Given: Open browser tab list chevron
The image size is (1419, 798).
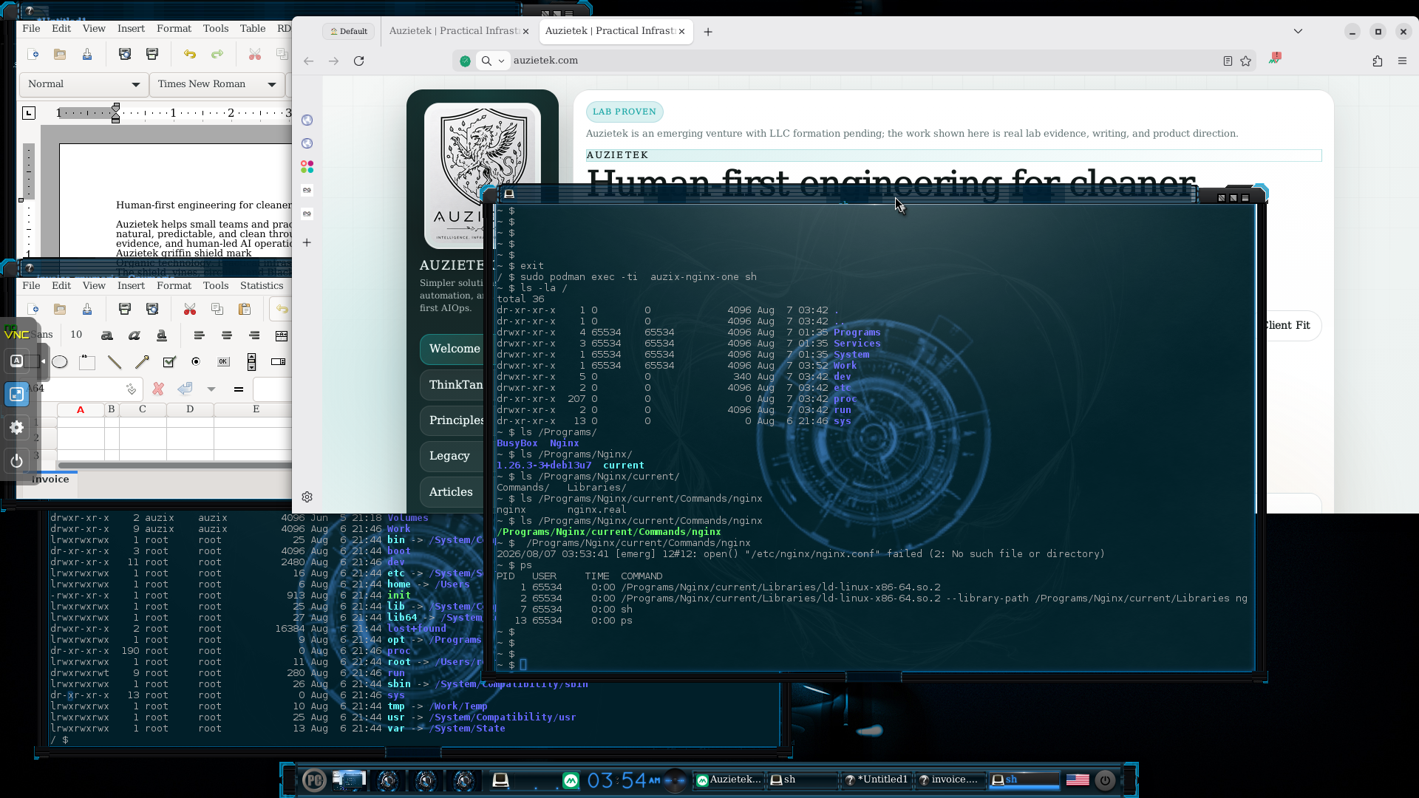Looking at the screenshot, I should (1298, 31).
